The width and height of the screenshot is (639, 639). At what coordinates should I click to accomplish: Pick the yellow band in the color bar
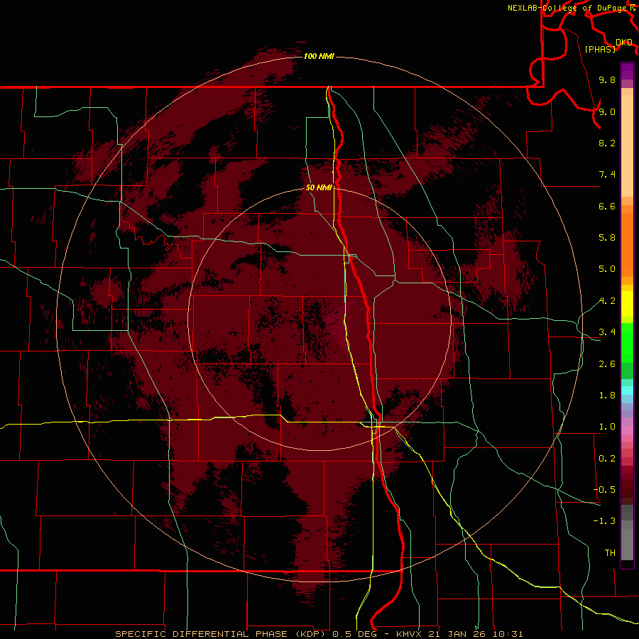627,304
